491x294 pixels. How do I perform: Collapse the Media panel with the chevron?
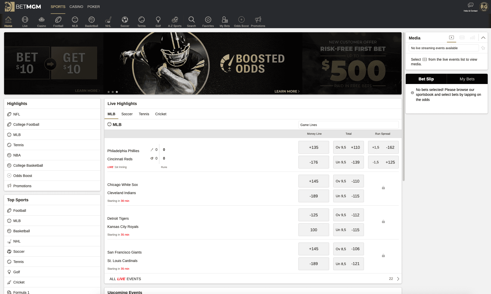coord(483,38)
